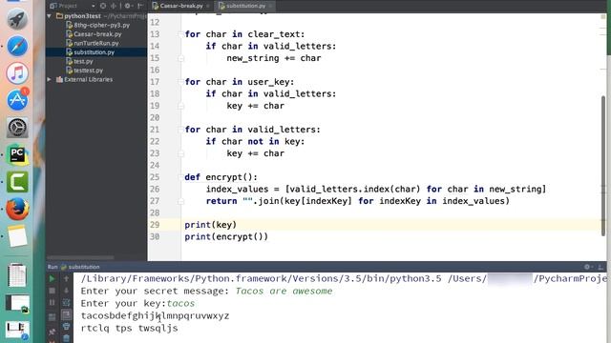Toggle scroll to end of console
Viewport: 611px width, 343px height.
click(x=66, y=314)
